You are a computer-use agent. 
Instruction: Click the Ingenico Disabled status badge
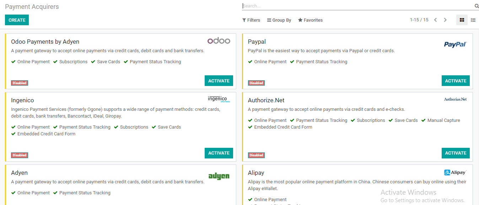click(x=20, y=155)
